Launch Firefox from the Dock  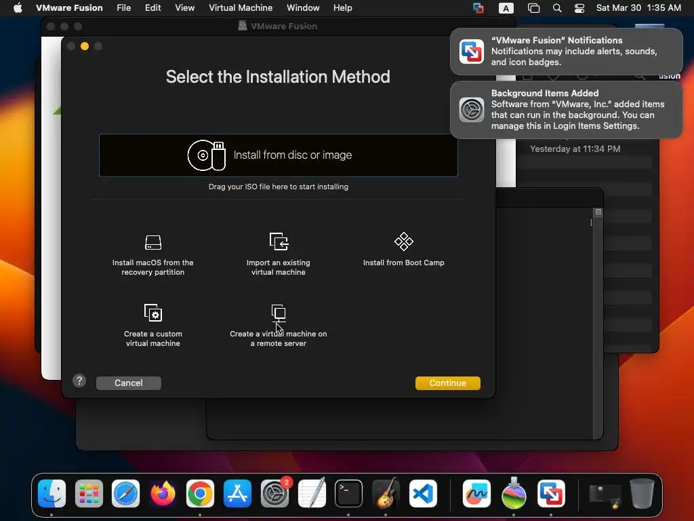[x=163, y=493]
